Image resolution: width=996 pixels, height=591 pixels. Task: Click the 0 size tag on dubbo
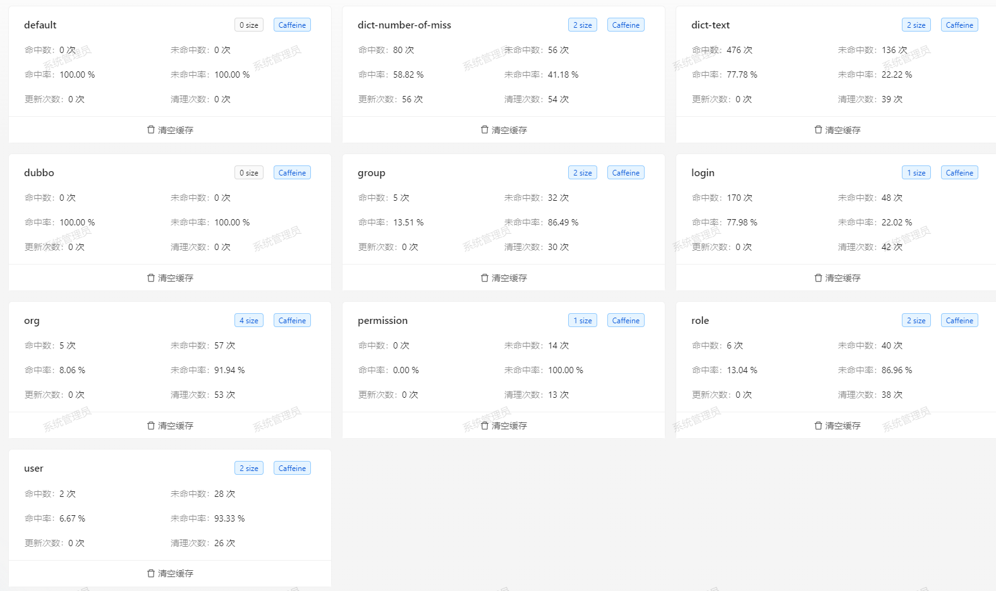tap(249, 173)
